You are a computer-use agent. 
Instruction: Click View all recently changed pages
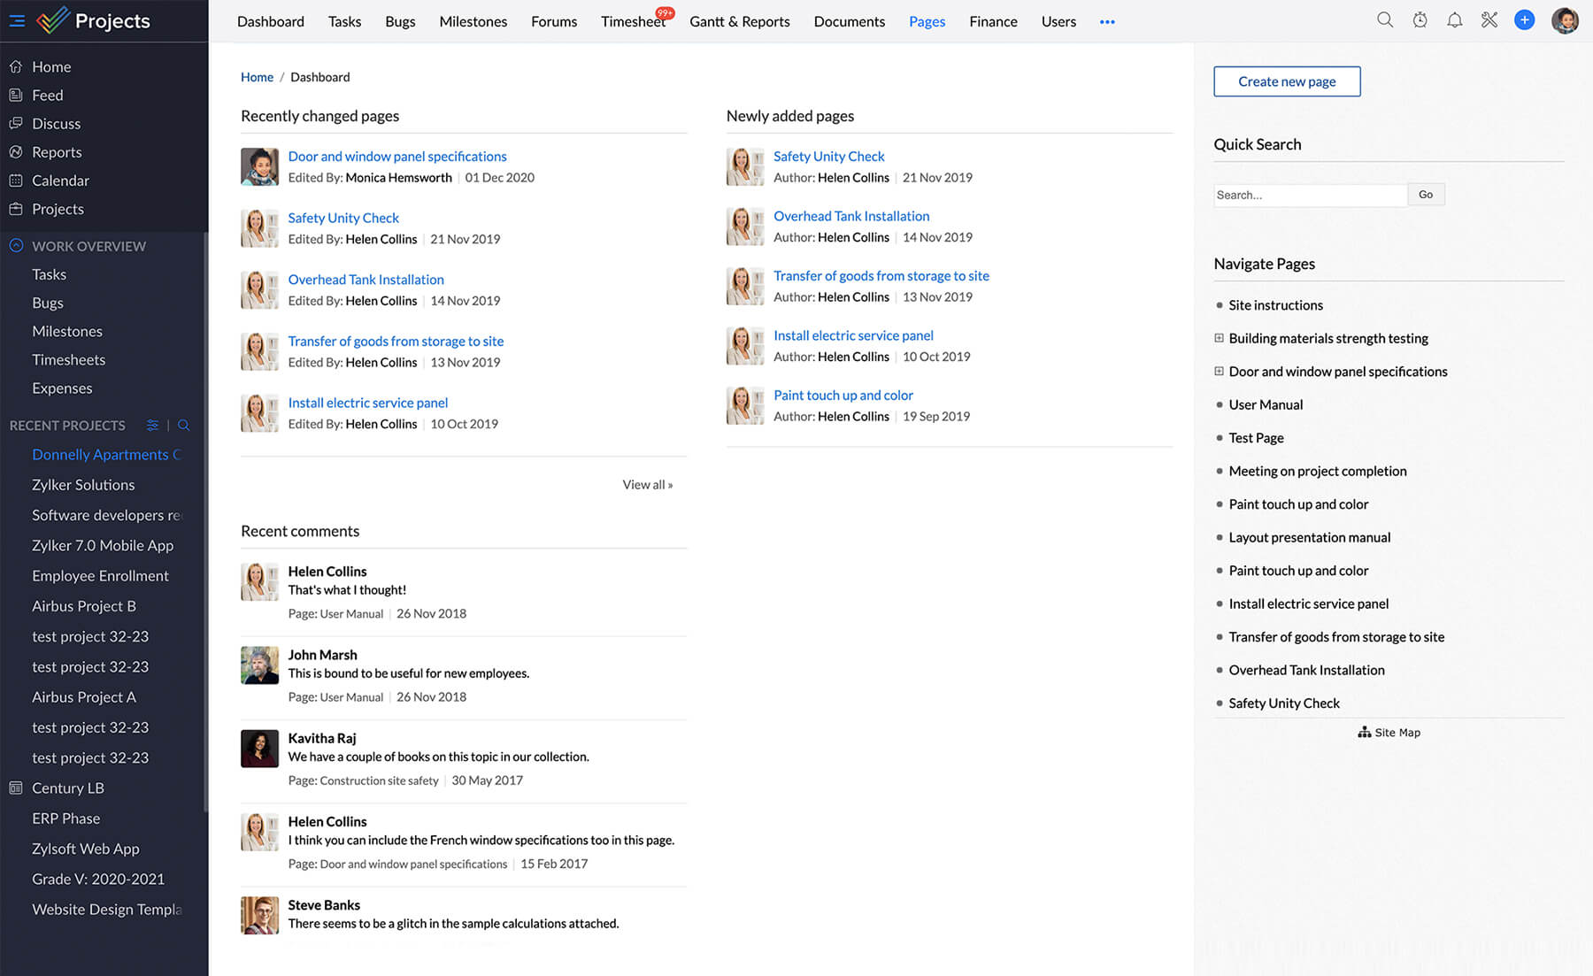(x=647, y=485)
